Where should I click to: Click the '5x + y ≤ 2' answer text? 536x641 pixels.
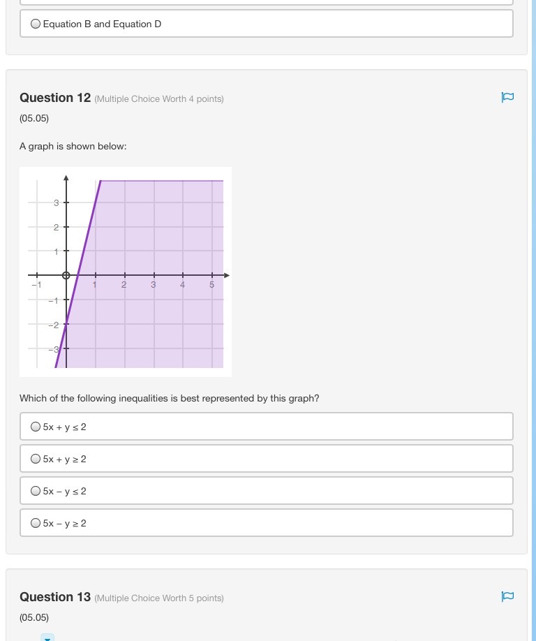click(x=65, y=427)
